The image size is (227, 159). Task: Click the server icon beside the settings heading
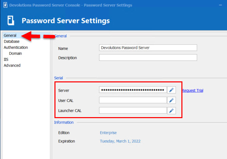(x=10, y=21)
